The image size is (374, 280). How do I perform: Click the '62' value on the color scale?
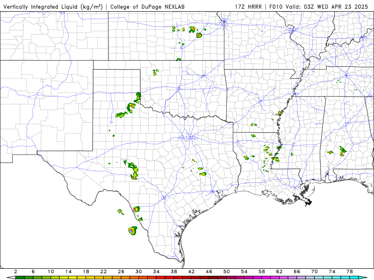coord(279,272)
